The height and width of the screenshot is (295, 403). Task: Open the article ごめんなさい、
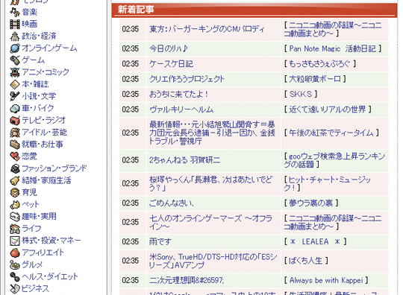pyautogui.click(x=172, y=203)
